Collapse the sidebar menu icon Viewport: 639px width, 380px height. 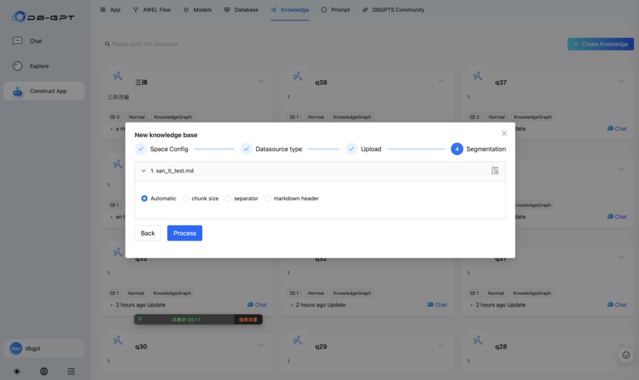[71, 372]
